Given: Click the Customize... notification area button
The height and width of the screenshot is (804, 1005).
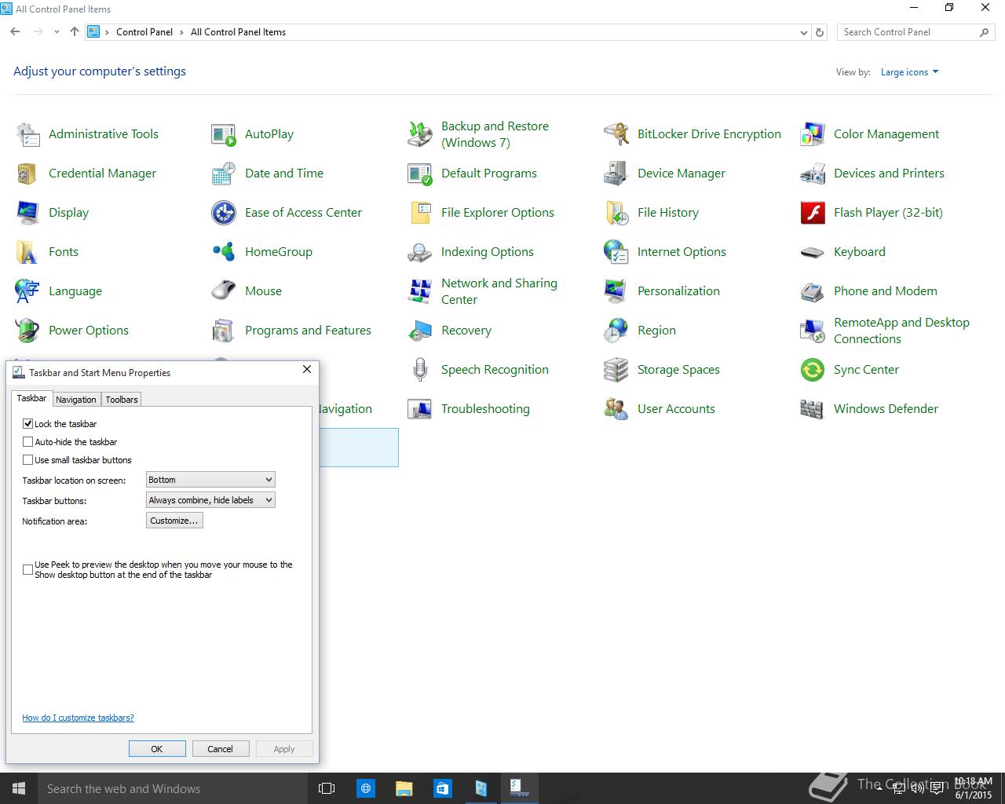Looking at the screenshot, I should [x=174, y=521].
